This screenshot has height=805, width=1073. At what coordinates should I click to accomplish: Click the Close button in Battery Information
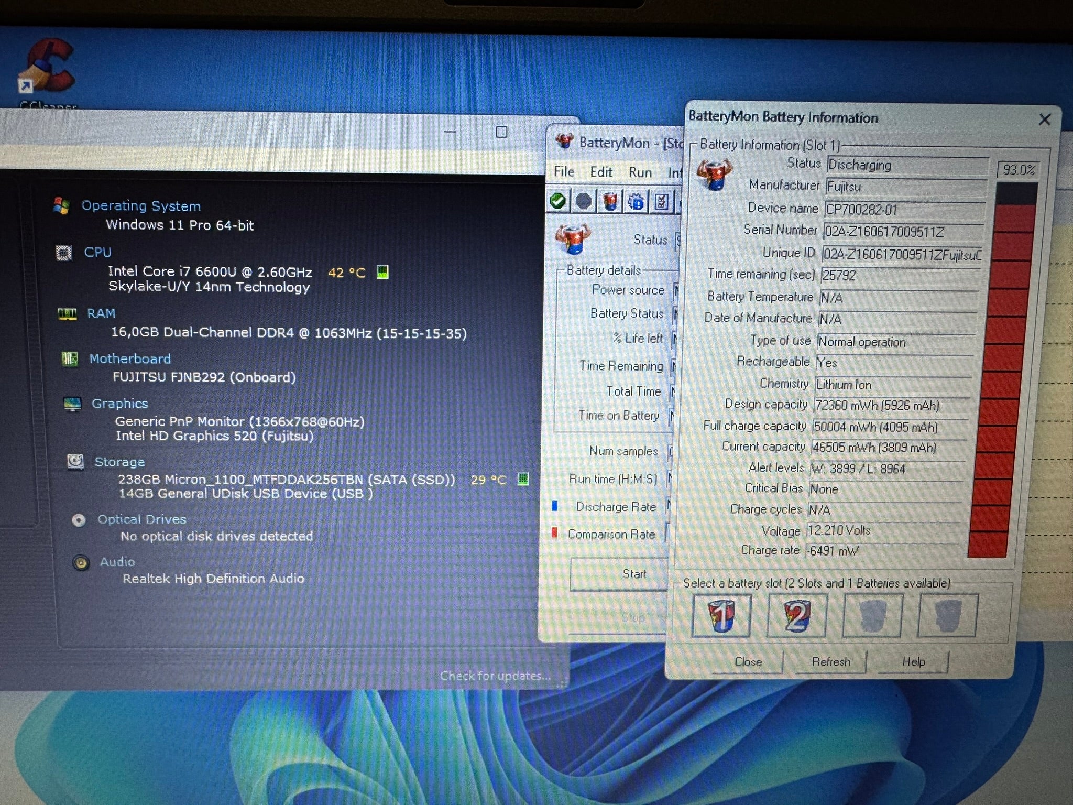tap(748, 662)
